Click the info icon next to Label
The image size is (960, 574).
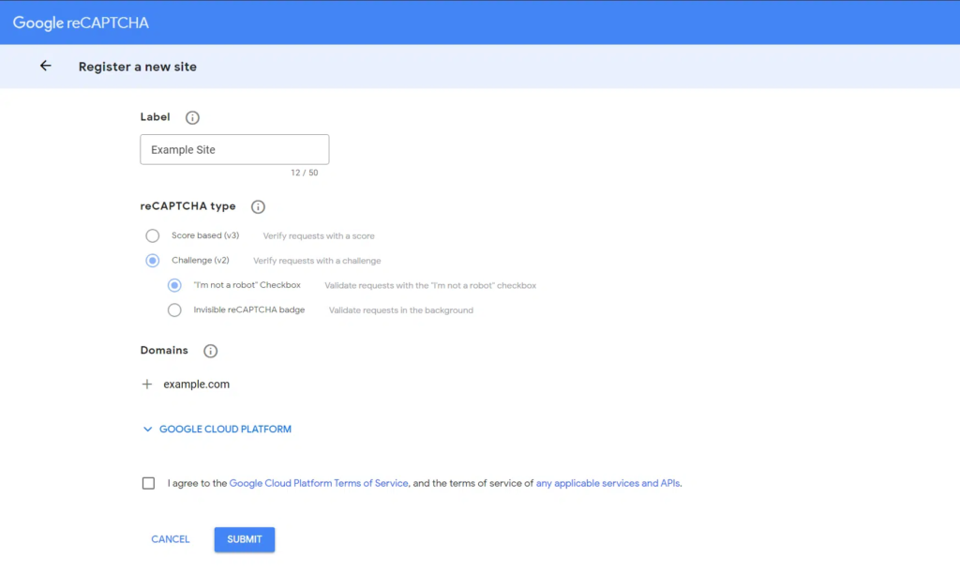tap(192, 118)
